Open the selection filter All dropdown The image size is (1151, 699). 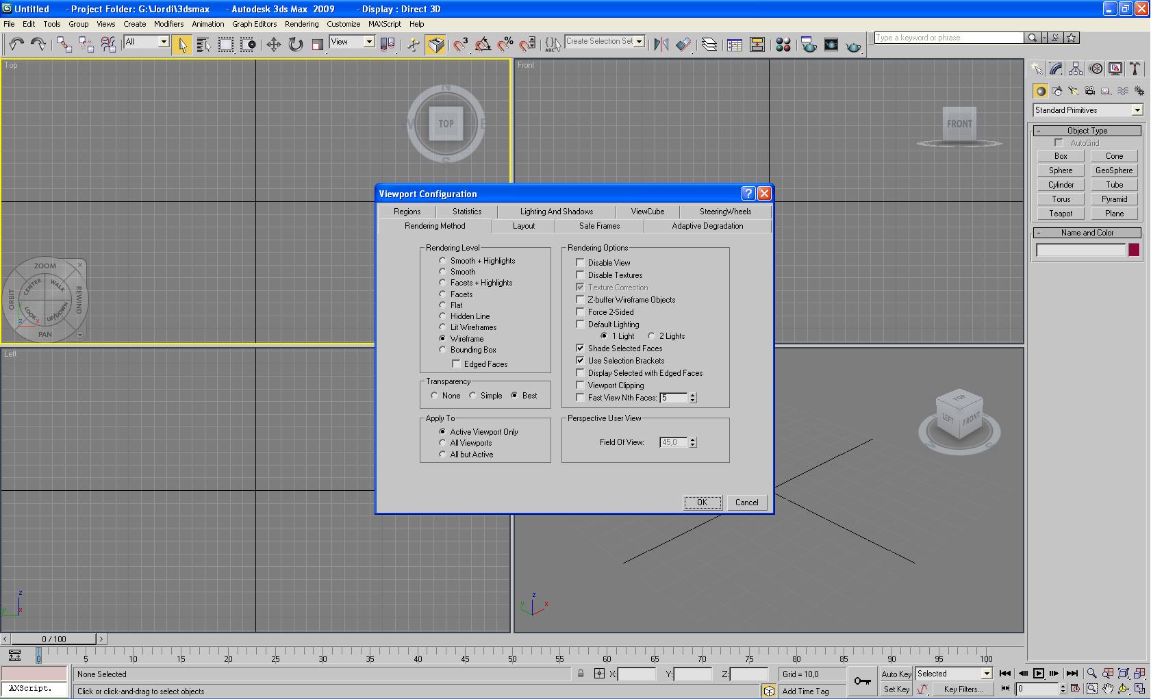pos(164,42)
